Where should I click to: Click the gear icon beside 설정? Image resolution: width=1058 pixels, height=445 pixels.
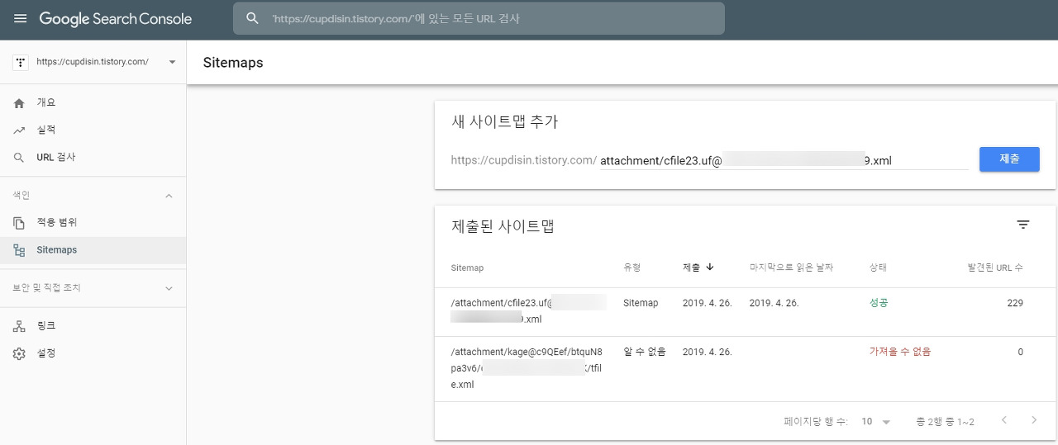tap(19, 353)
